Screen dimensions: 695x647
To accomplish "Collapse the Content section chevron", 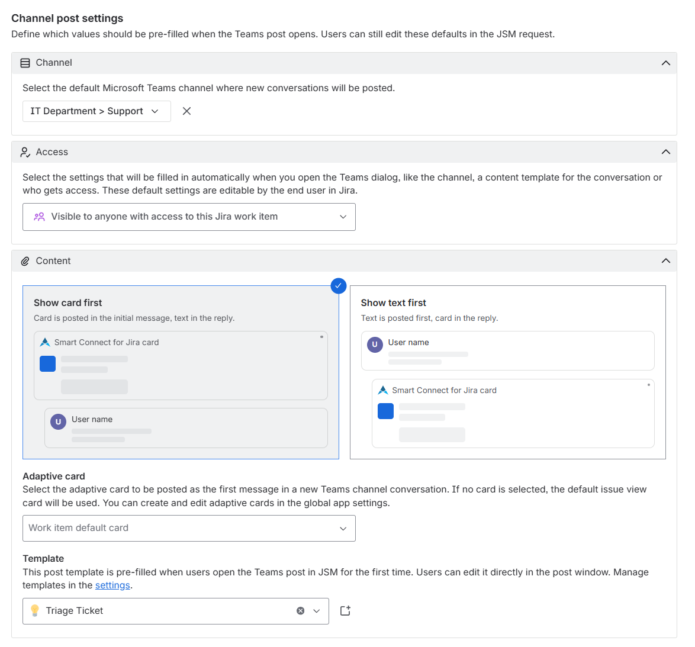I will [x=666, y=261].
